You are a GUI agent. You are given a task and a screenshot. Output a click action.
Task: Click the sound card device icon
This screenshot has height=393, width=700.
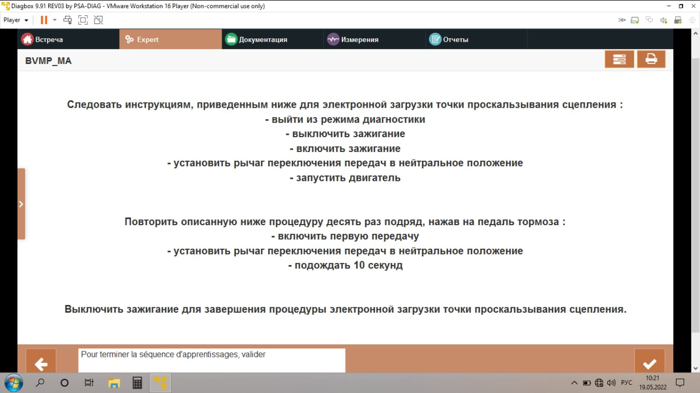(x=663, y=20)
